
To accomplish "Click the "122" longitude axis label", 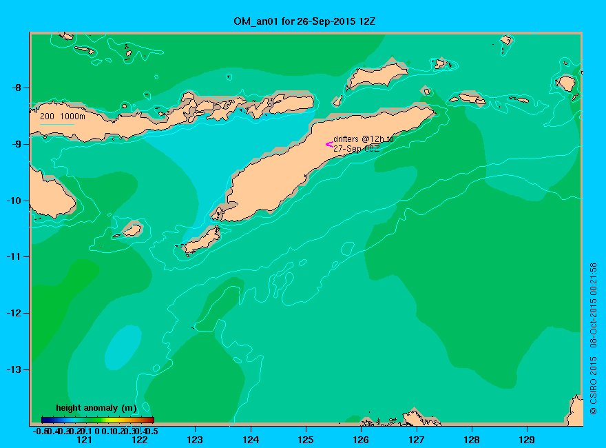I will (x=140, y=440).
